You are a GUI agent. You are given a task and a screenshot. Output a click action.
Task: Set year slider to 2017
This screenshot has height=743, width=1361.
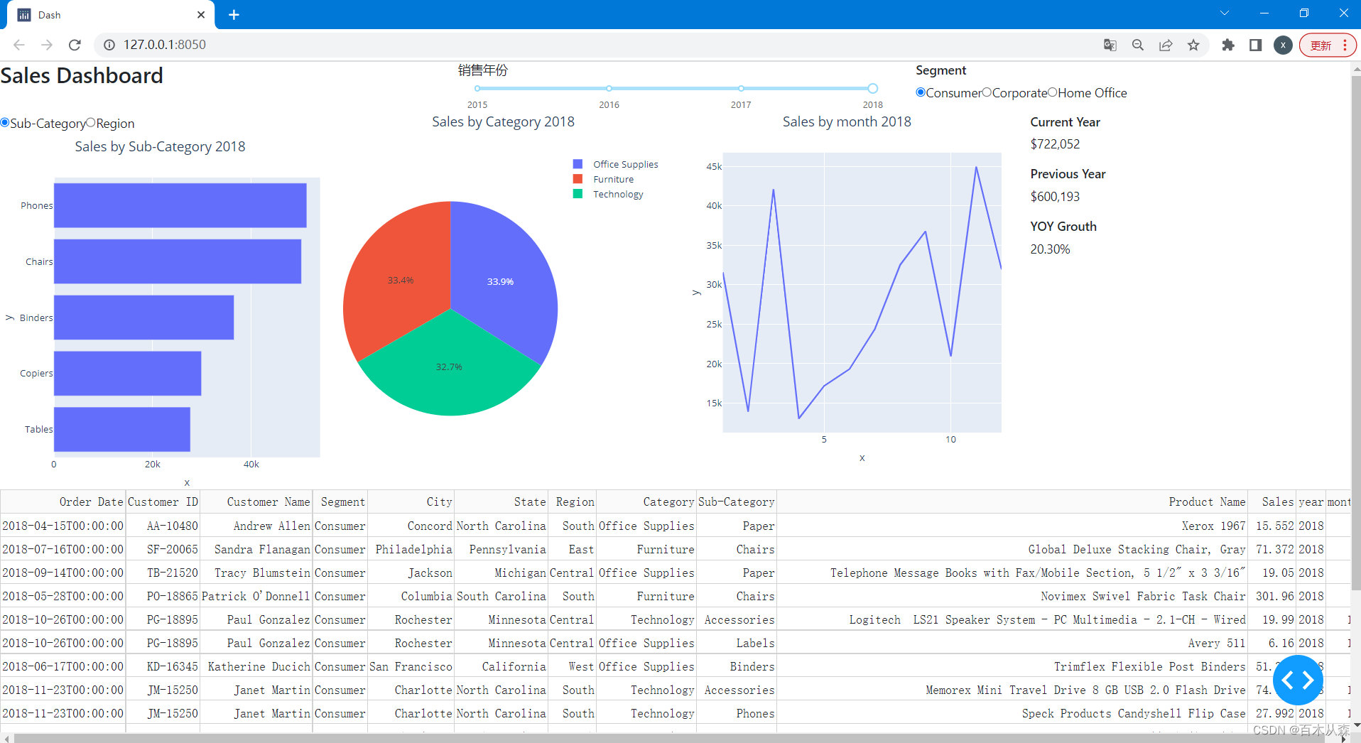coord(741,89)
